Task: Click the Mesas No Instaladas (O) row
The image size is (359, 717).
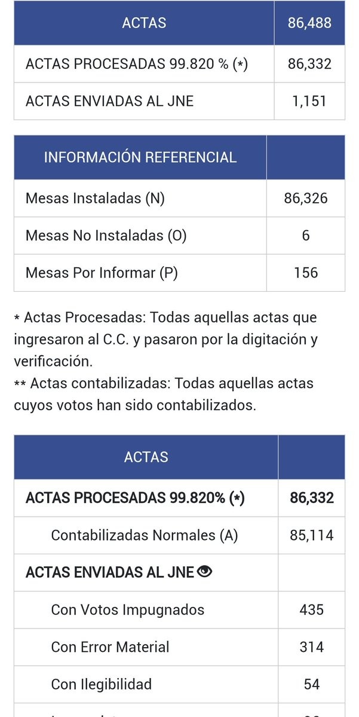Action: pos(106,236)
